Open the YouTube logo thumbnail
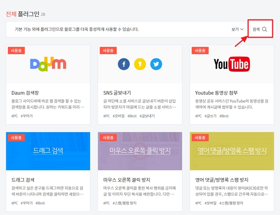This screenshot has height=215, width=280. click(x=232, y=64)
